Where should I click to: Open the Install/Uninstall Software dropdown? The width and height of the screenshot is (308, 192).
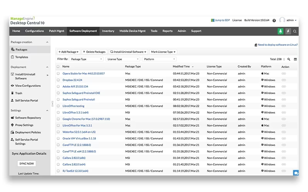pos(128,52)
